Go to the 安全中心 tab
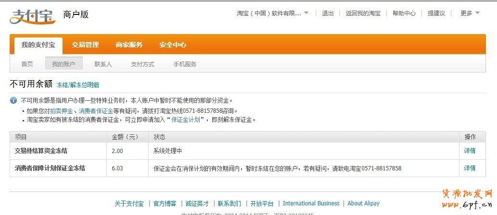Image resolution: width=497 pixels, height=215 pixels. pos(173,45)
